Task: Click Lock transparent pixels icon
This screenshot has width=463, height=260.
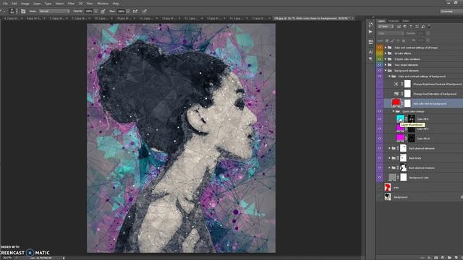Action: pyautogui.click(x=387, y=40)
